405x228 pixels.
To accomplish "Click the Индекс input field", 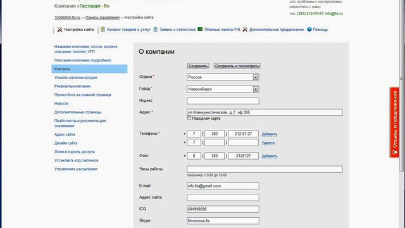I will point(223,101).
